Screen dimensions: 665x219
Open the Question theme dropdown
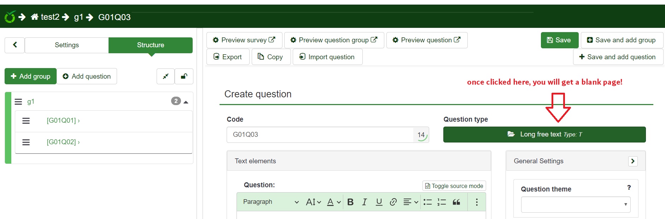(576, 205)
